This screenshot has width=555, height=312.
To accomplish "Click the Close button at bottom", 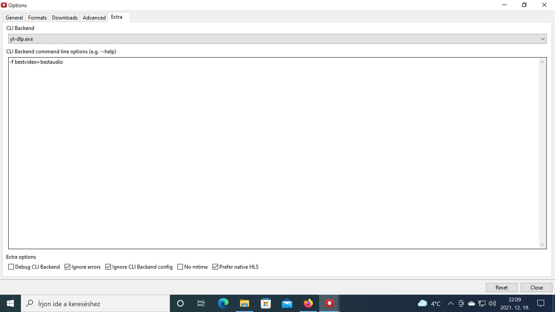I will (x=536, y=287).
